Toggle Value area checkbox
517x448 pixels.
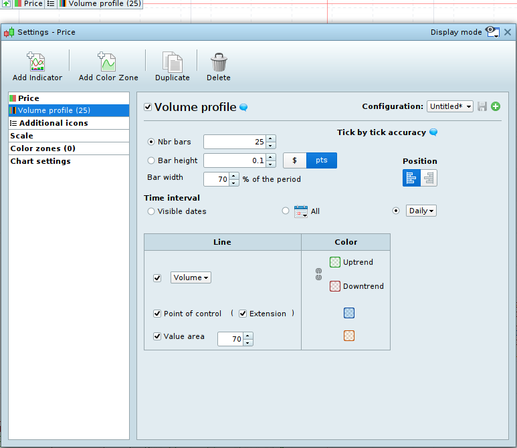click(x=157, y=336)
